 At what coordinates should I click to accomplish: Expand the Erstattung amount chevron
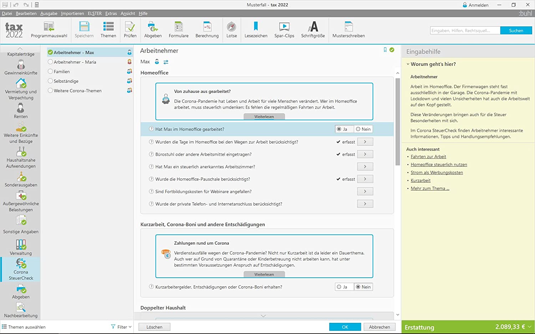coord(530,327)
